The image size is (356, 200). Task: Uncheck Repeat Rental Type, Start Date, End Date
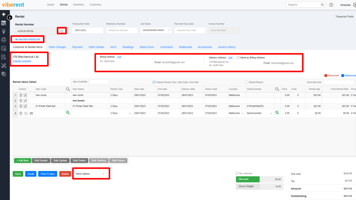pyautogui.click(x=154, y=82)
